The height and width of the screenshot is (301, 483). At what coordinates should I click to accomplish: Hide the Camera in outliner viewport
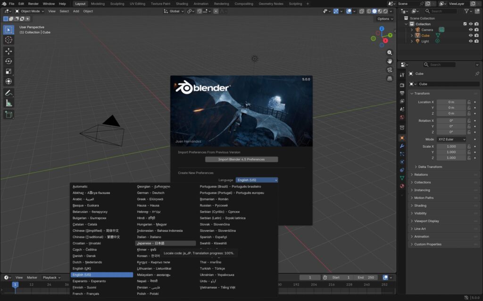click(471, 30)
